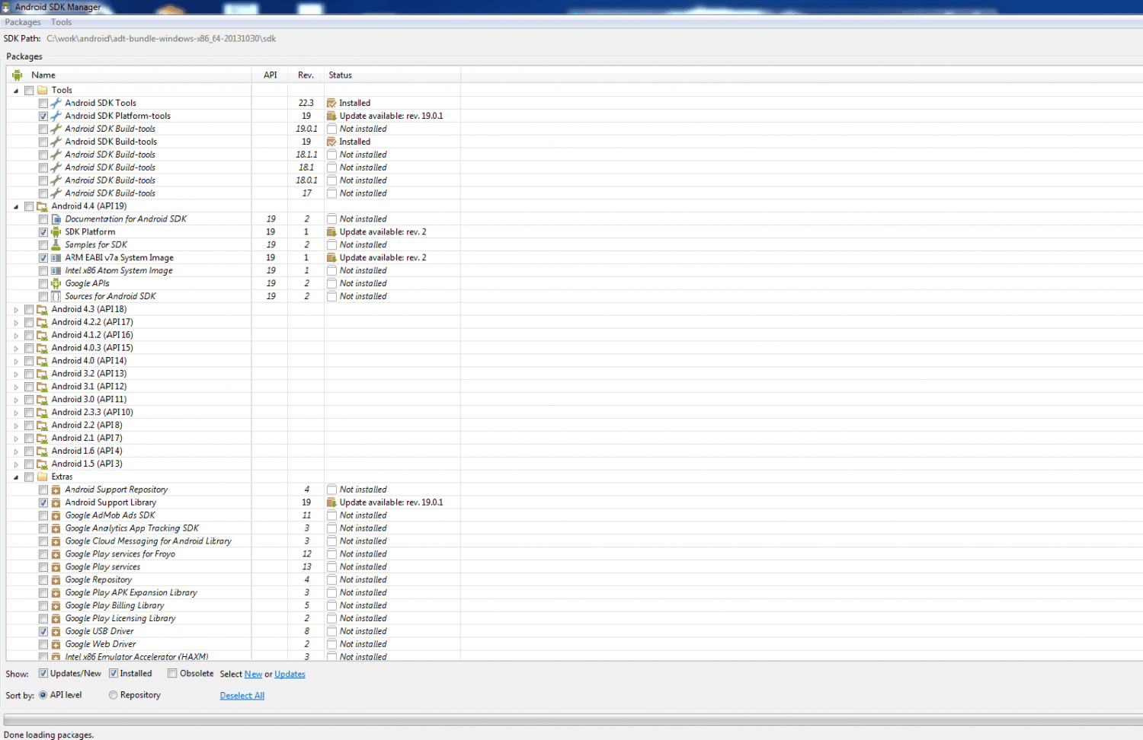
Task: Click the Google AdMob Ads SDK icon
Action: [x=56, y=515]
